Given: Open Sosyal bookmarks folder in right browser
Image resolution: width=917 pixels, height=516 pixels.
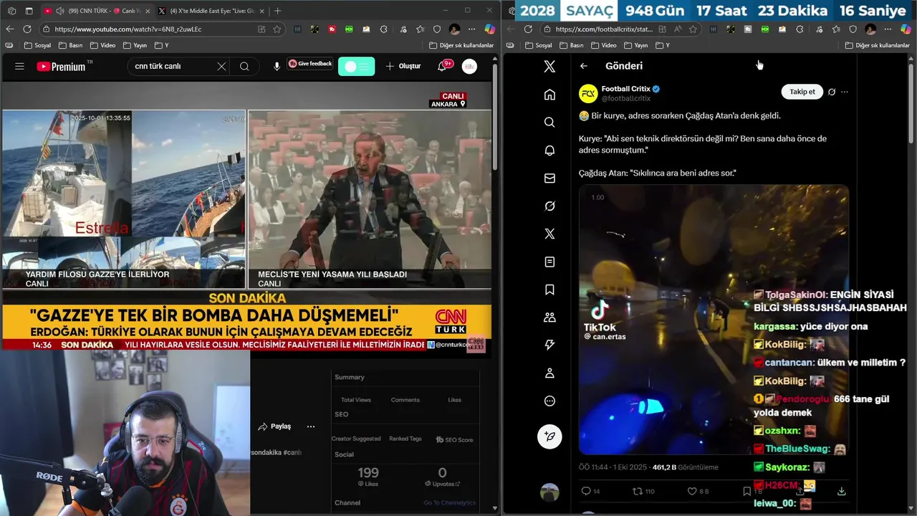Looking at the screenshot, I should pos(539,45).
